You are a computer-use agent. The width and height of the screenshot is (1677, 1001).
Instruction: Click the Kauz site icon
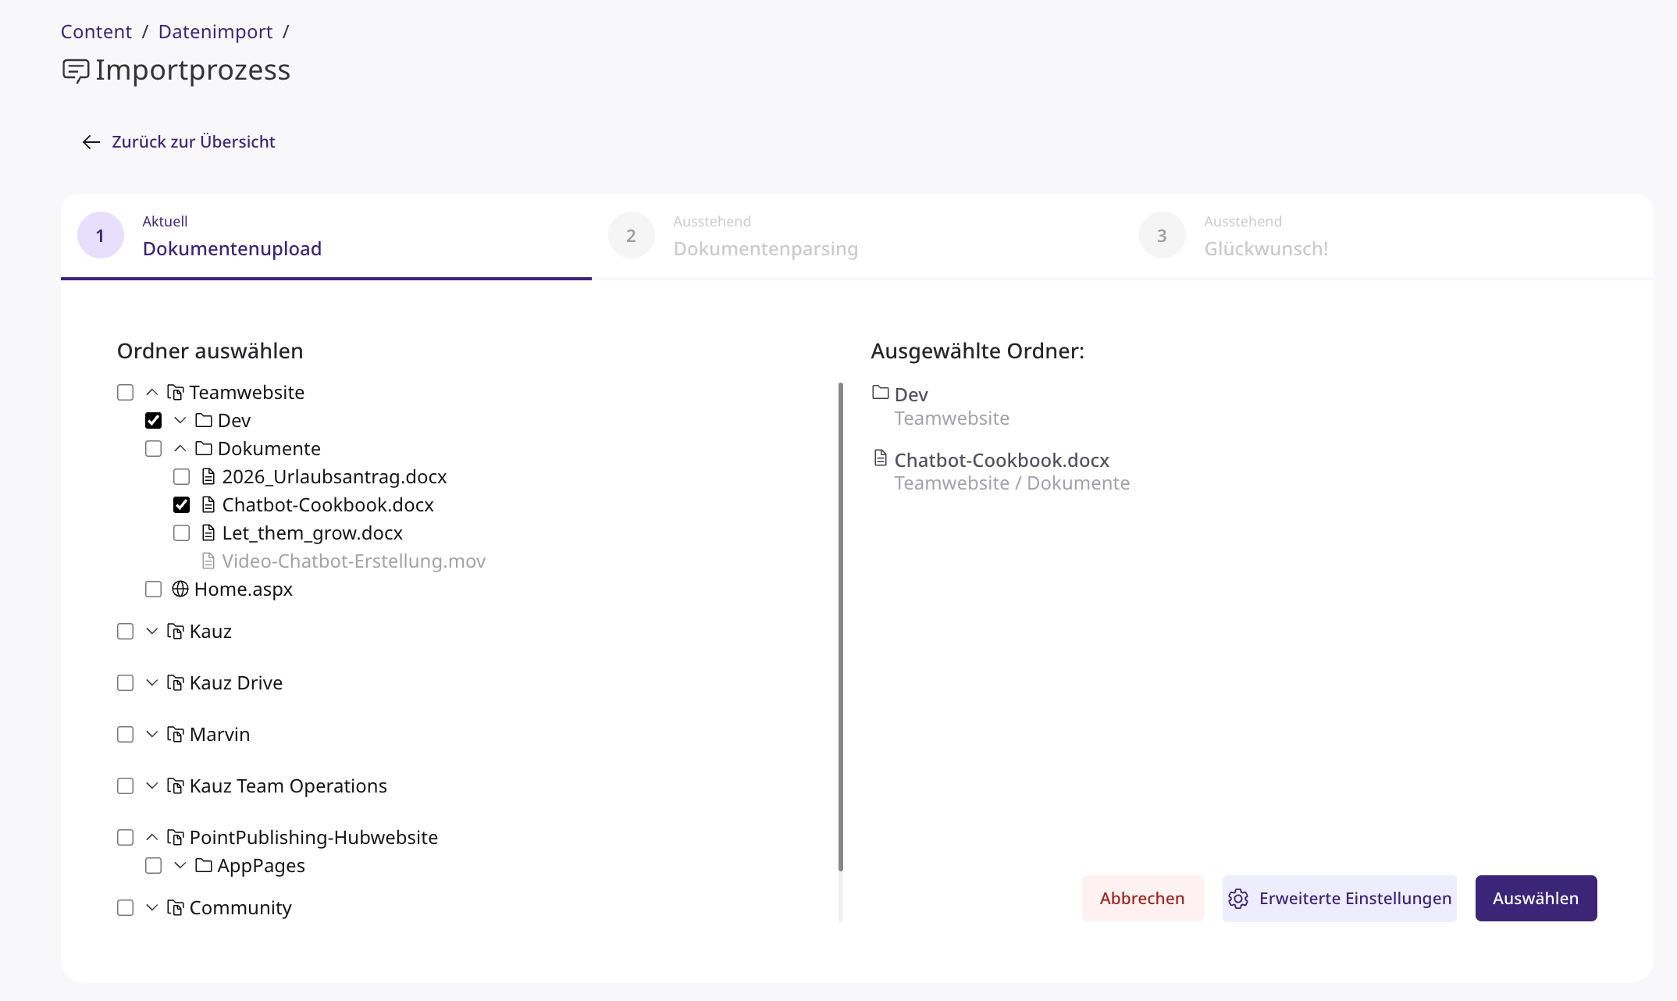[x=176, y=631]
